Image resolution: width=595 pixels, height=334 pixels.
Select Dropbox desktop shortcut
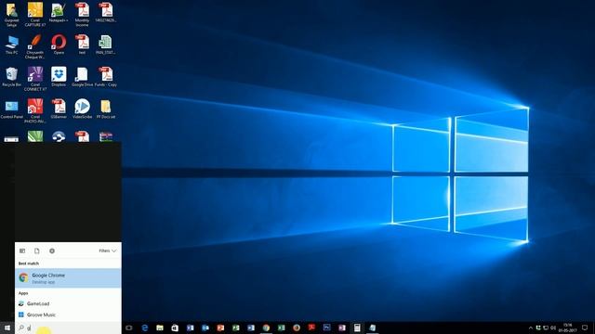[59, 77]
